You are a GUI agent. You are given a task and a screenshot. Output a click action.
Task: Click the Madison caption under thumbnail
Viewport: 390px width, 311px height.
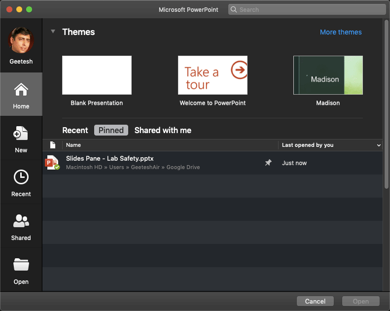click(x=328, y=103)
